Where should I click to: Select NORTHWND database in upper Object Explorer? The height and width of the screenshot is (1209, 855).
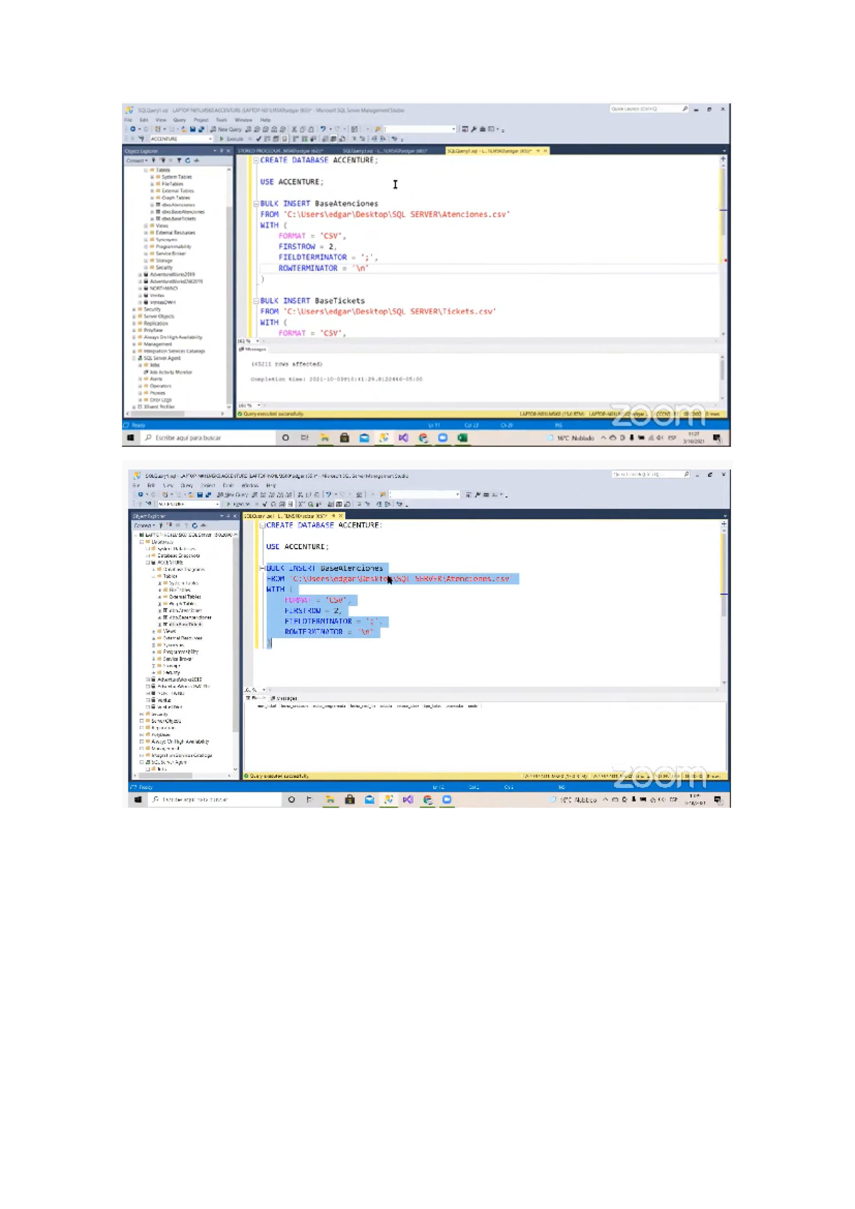tap(161, 289)
